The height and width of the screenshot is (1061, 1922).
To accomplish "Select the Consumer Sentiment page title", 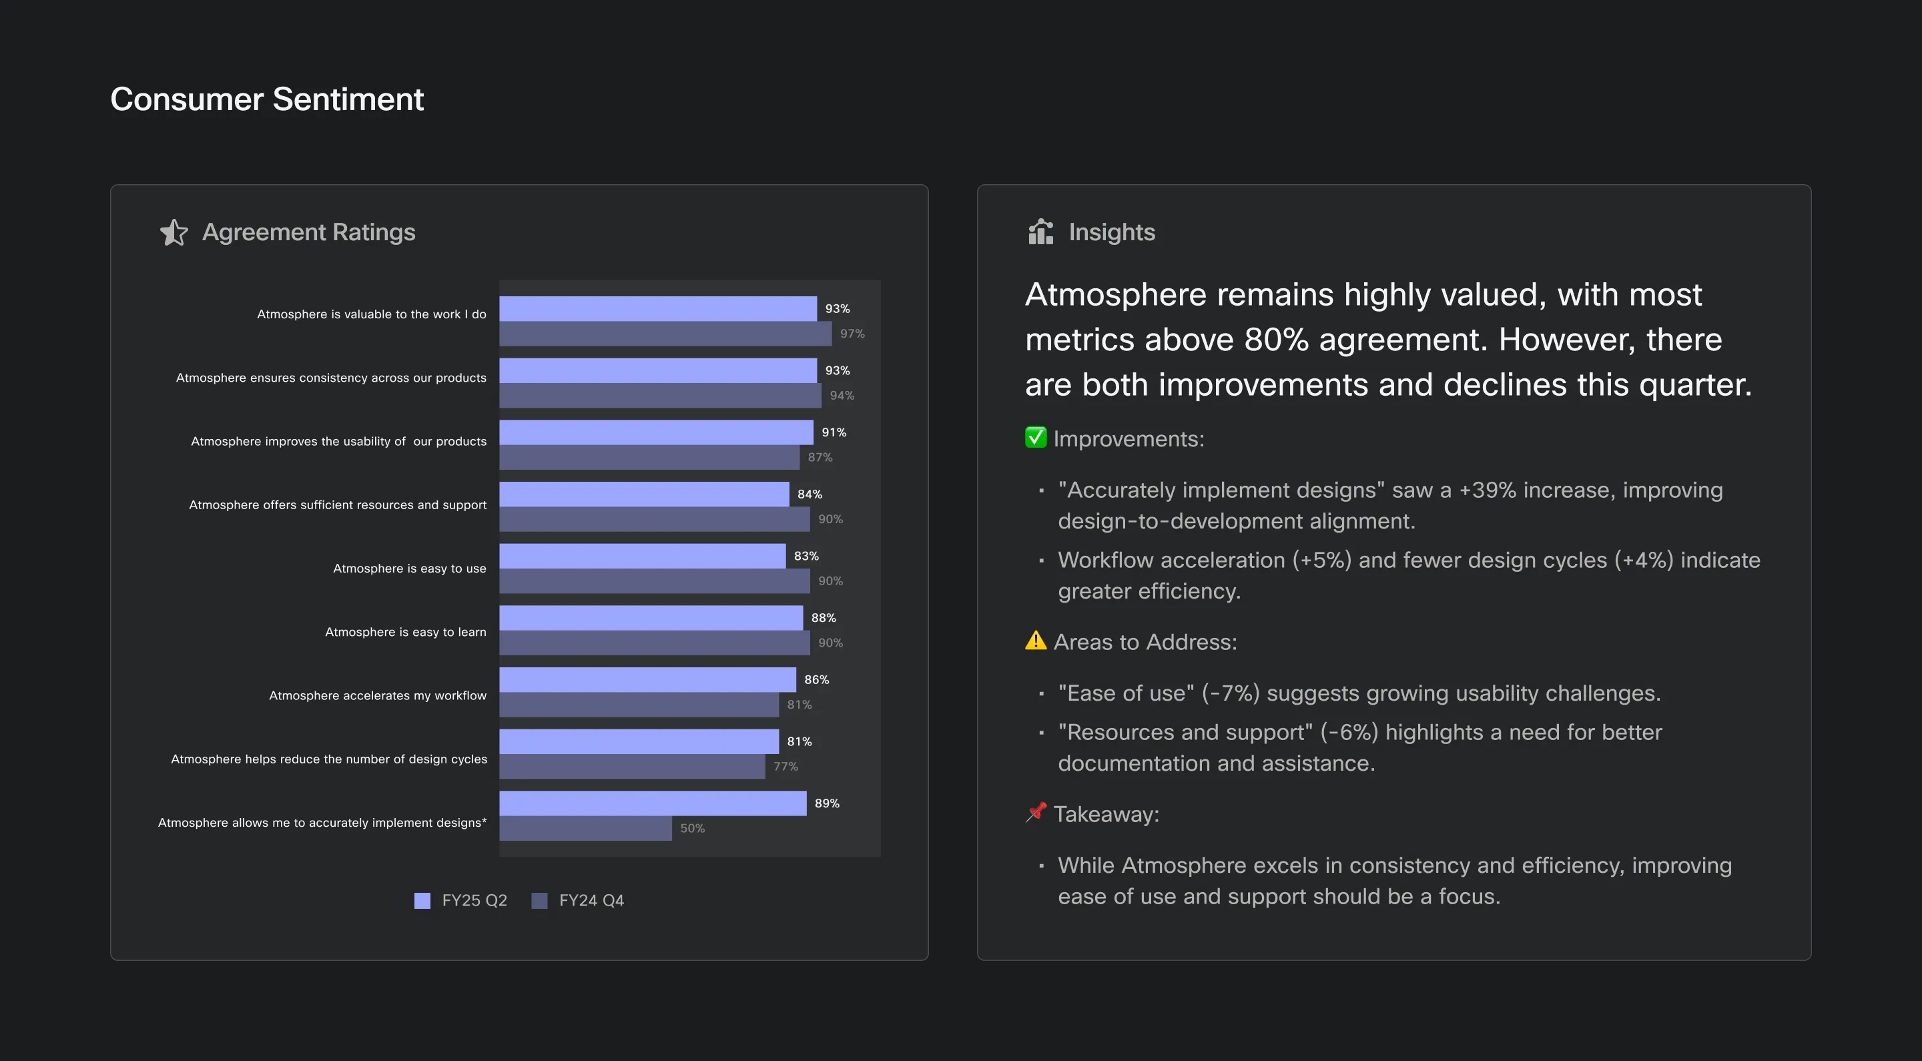I will (x=267, y=99).
